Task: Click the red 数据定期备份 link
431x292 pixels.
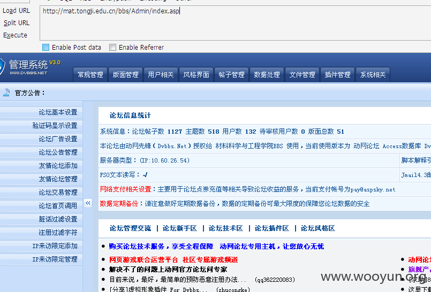Action: pyautogui.click(x=119, y=204)
